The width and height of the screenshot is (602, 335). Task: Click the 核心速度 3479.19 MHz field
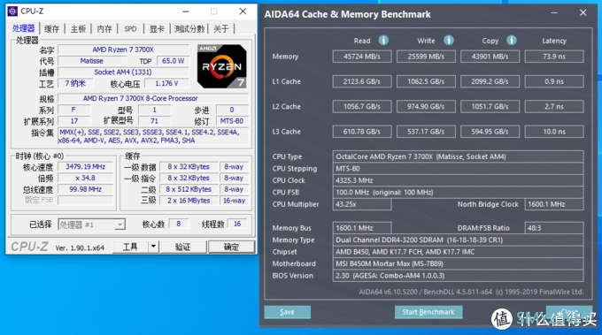pos(85,167)
